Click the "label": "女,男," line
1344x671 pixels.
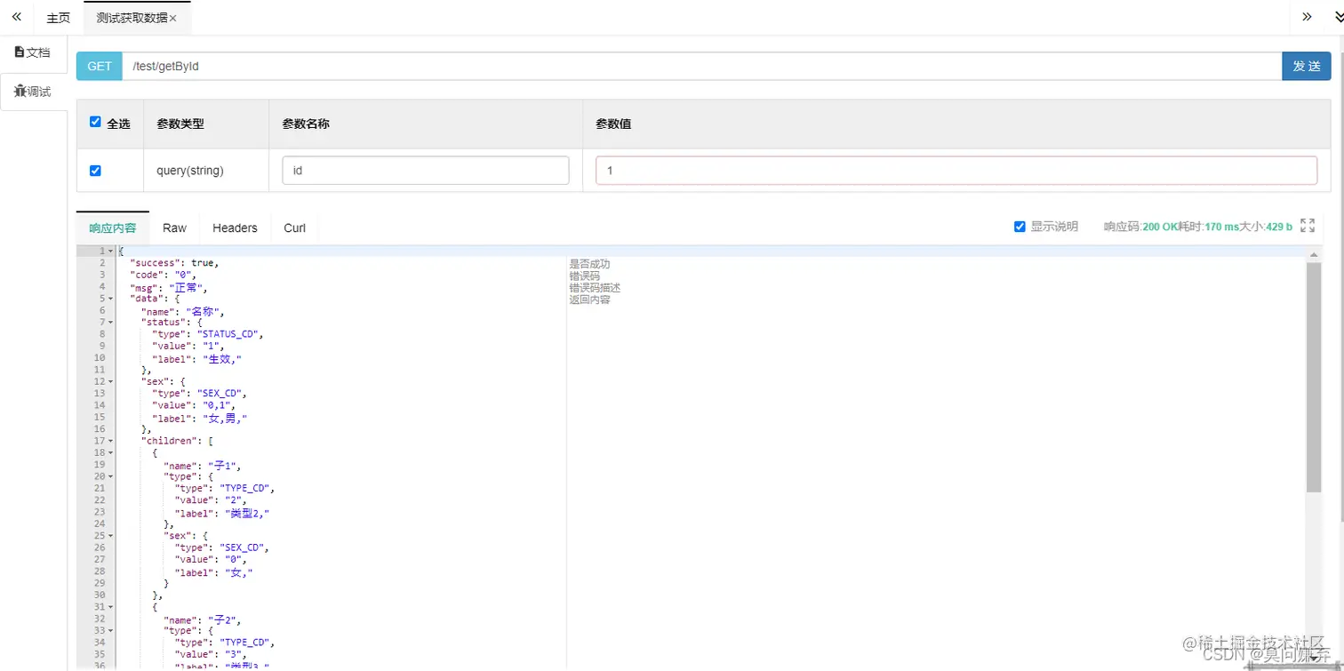199,418
